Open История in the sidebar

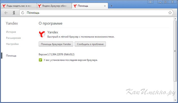point(11,32)
